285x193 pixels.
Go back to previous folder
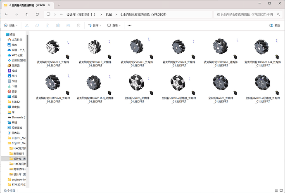point(6,14)
